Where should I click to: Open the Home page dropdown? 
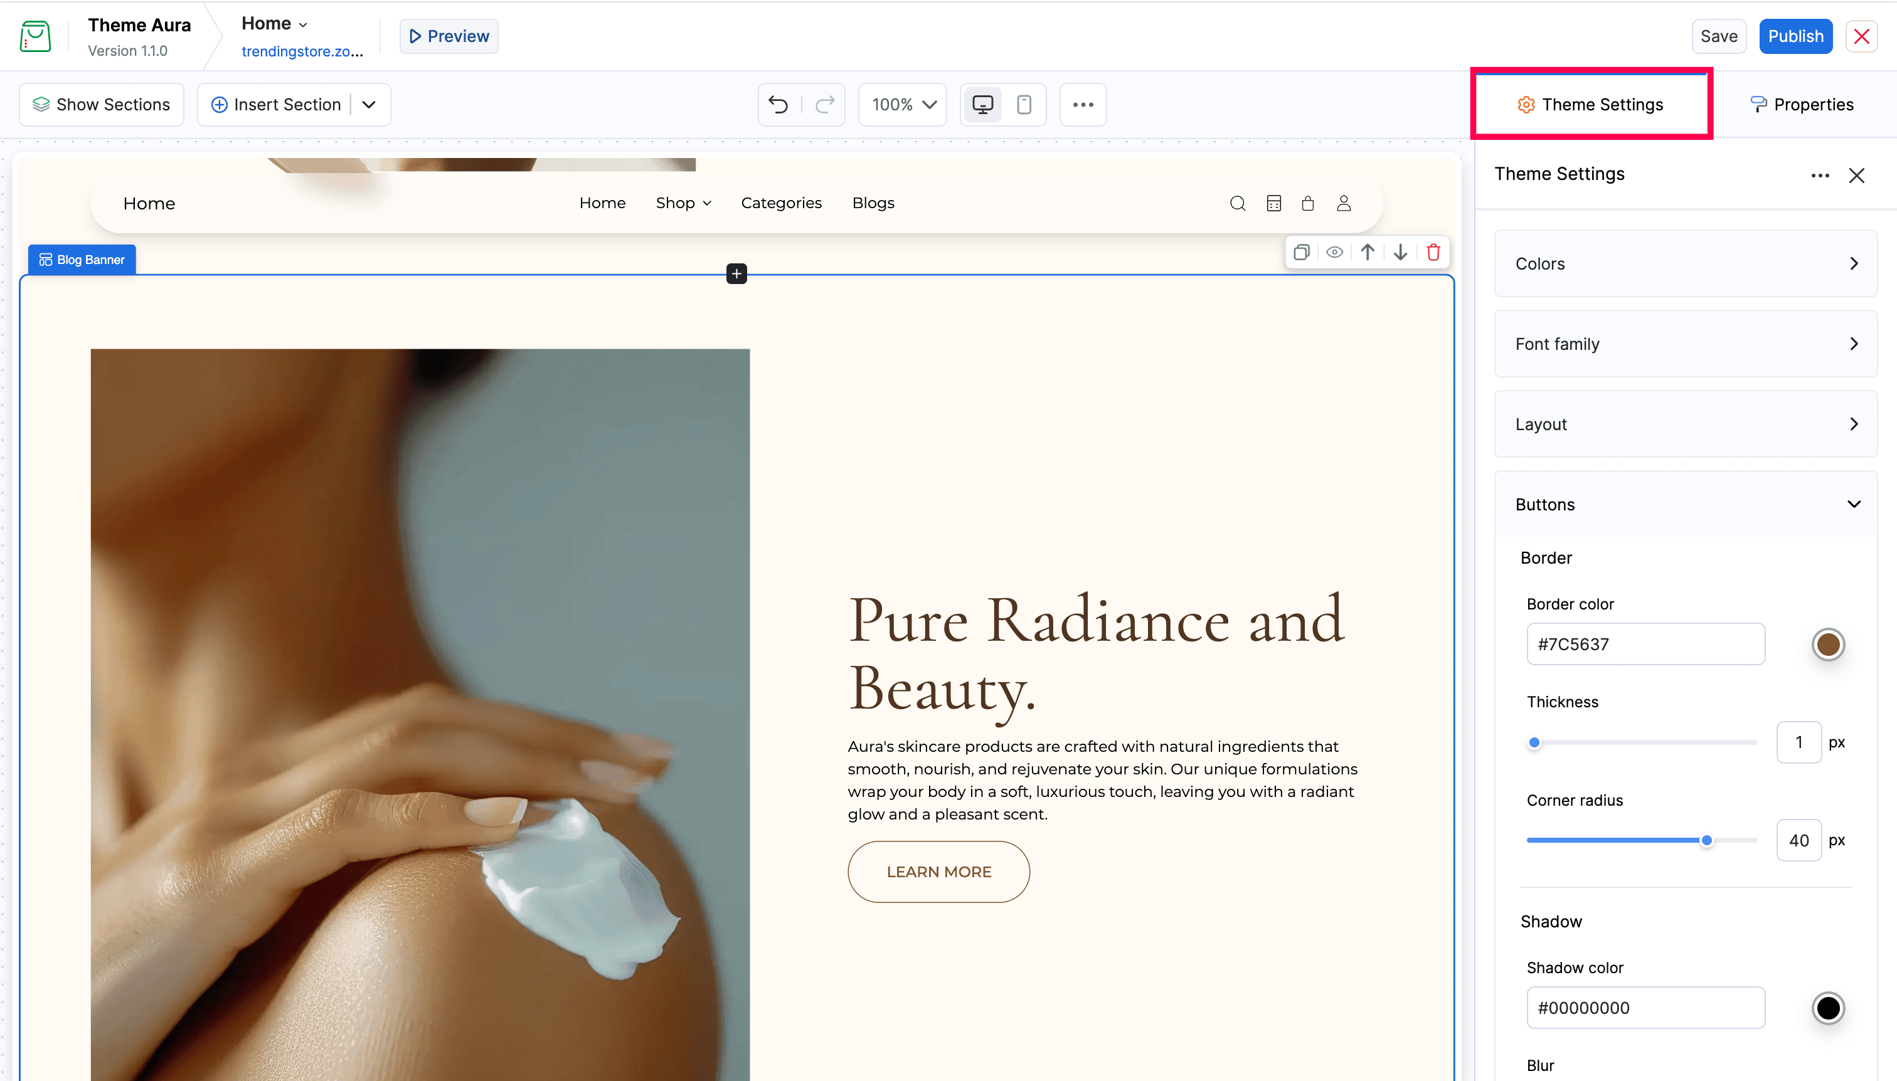(274, 24)
